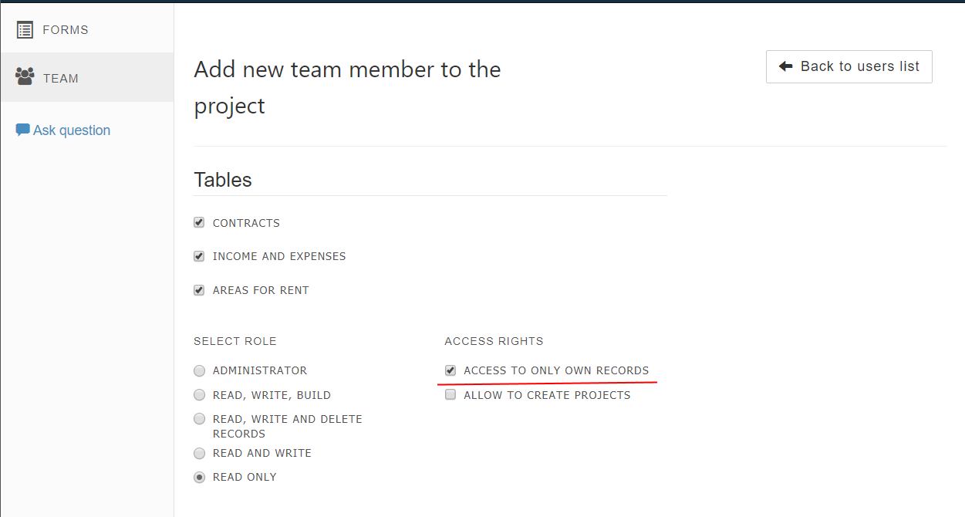Open the Ask question link
This screenshot has width=965, height=517.
click(x=72, y=130)
